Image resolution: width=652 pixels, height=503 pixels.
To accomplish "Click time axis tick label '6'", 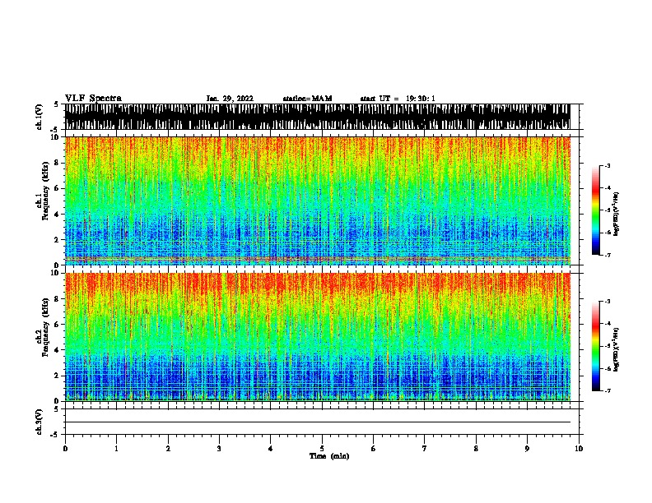I will (374, 449).
